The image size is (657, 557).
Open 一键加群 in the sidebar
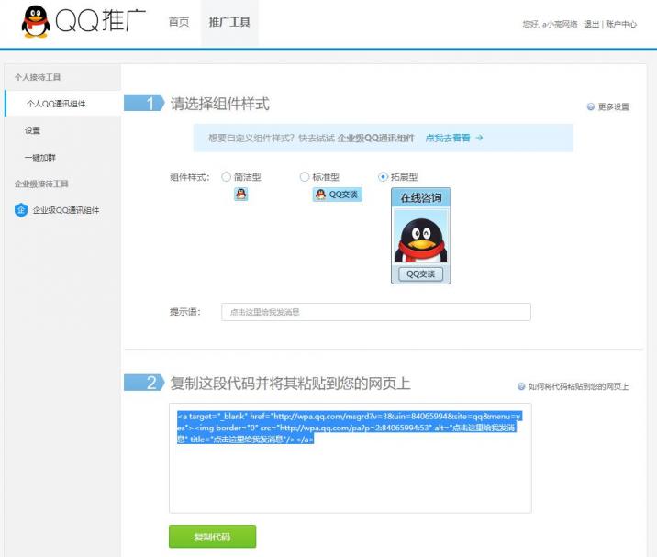(x=39, y=158)
